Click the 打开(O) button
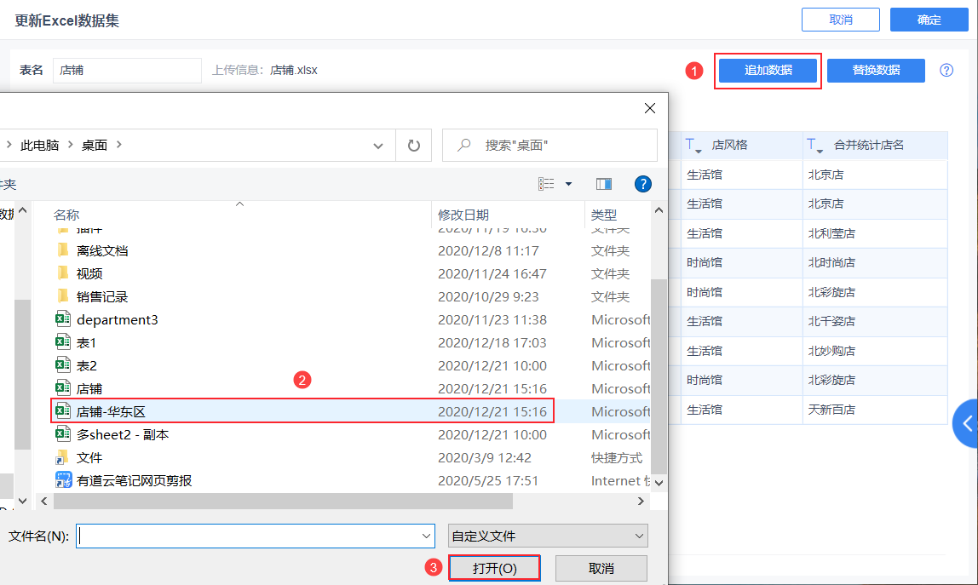This screenshot has width=978, height=585. [x=495, y=568]
